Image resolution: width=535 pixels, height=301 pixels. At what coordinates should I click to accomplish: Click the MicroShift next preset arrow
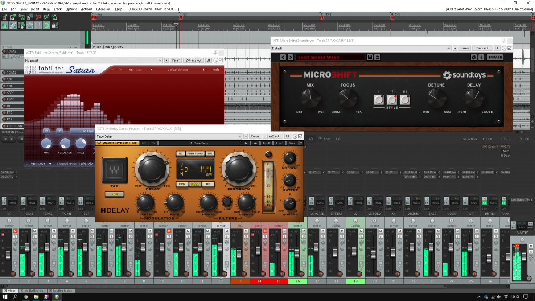[290, 57]
